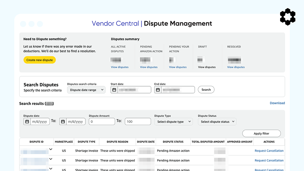Click the Start date input field
Viewport: 304px width, 171px height.
tap(134, 90)
